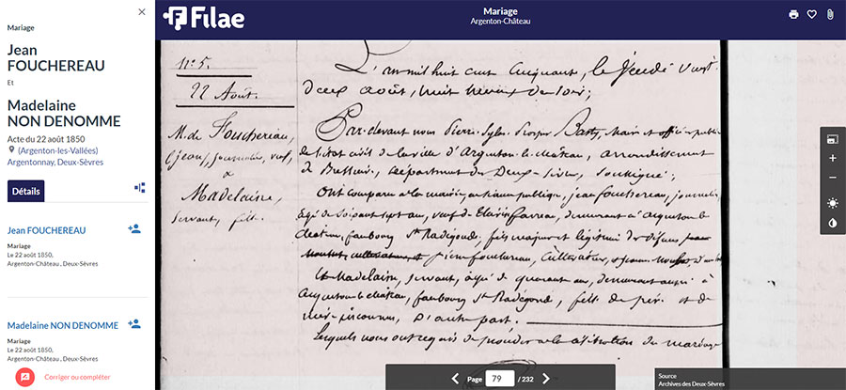Toggle the contrast invert icon
Viewport: 846px width, 390px height.
(833, 223)
